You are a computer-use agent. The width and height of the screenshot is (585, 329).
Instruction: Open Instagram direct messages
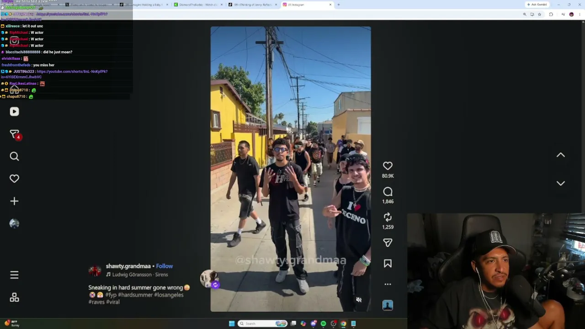tap(14, 134)
